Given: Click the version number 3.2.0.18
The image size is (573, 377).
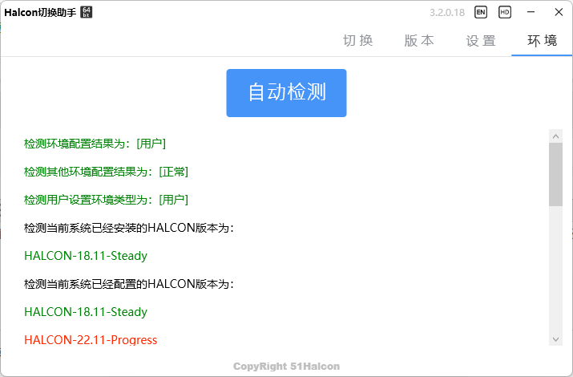Looking at the screenshot, I should [x=447, y=12].
